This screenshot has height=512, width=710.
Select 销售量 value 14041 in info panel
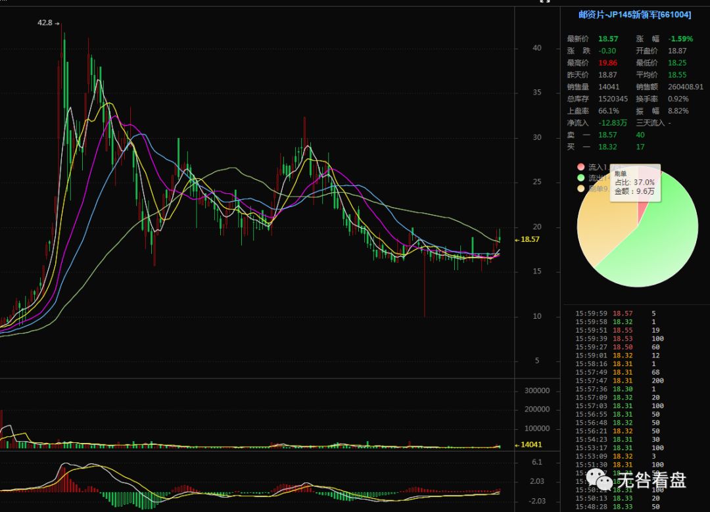click(x=609, y=87)
